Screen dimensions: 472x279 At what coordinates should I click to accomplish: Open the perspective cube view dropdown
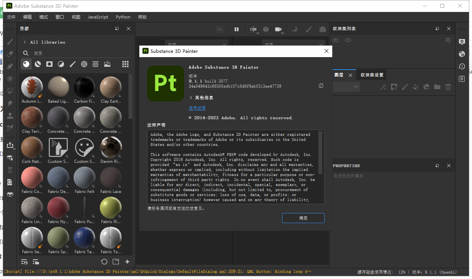267,30
